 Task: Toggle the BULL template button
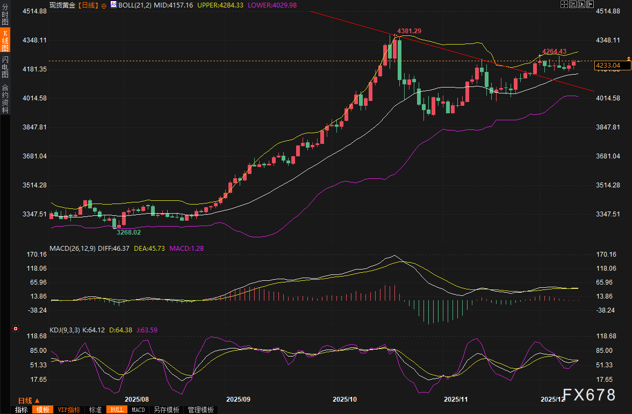tap(116, 410)
